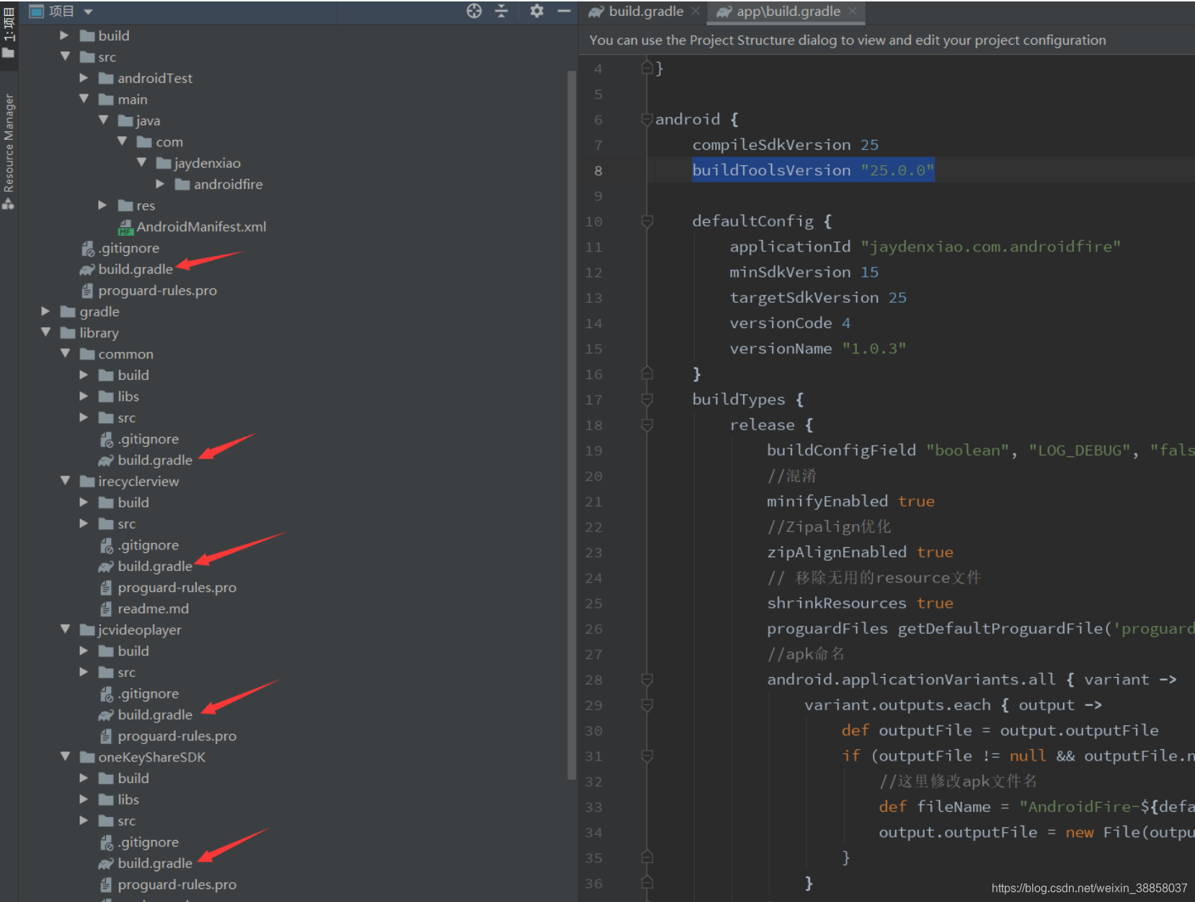This screenshot has width=1195, height=902.
Task: Click shrinkResources true line
Action: pyautogui.click(x=860, y=603)
